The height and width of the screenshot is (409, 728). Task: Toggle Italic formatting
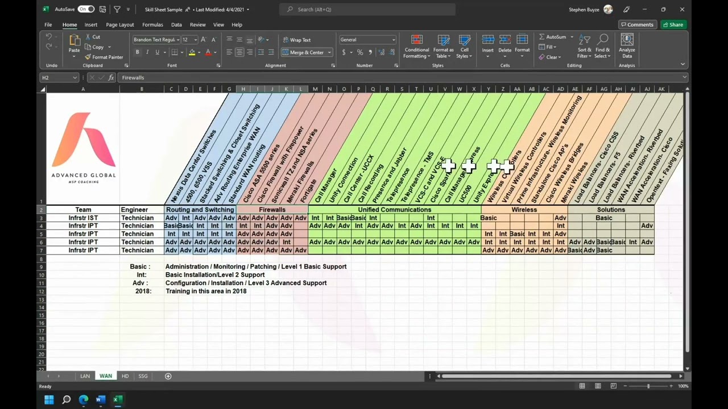147,52
